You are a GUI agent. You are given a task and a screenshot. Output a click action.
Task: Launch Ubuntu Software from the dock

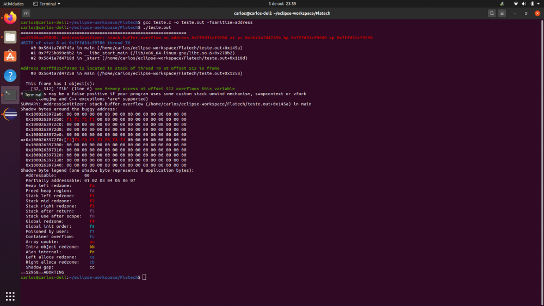tap(10, 56)
